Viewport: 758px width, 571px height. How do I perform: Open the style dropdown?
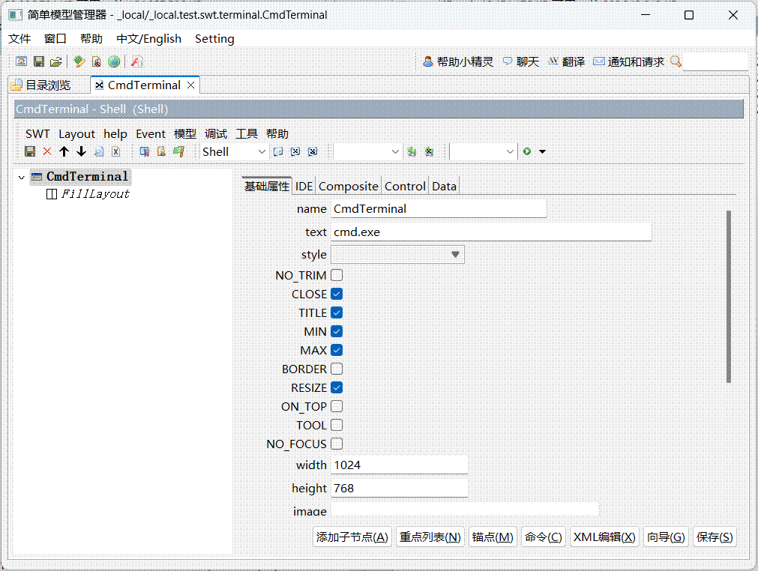pos(398,255)
